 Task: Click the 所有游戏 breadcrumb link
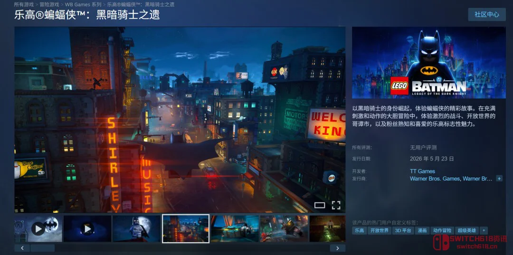click(x=23, y=5)
